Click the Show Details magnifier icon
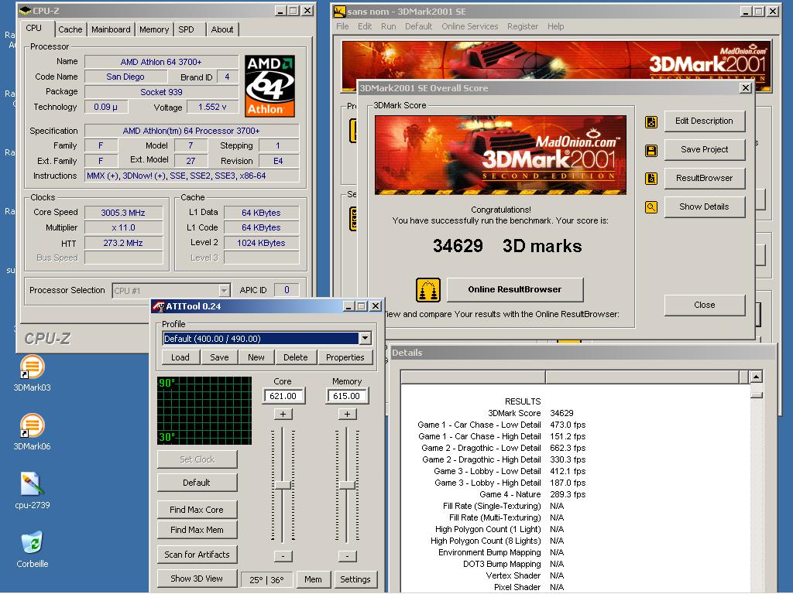Image resolution: width=793 pixels, height=594 pixels. tap(651, 207)
